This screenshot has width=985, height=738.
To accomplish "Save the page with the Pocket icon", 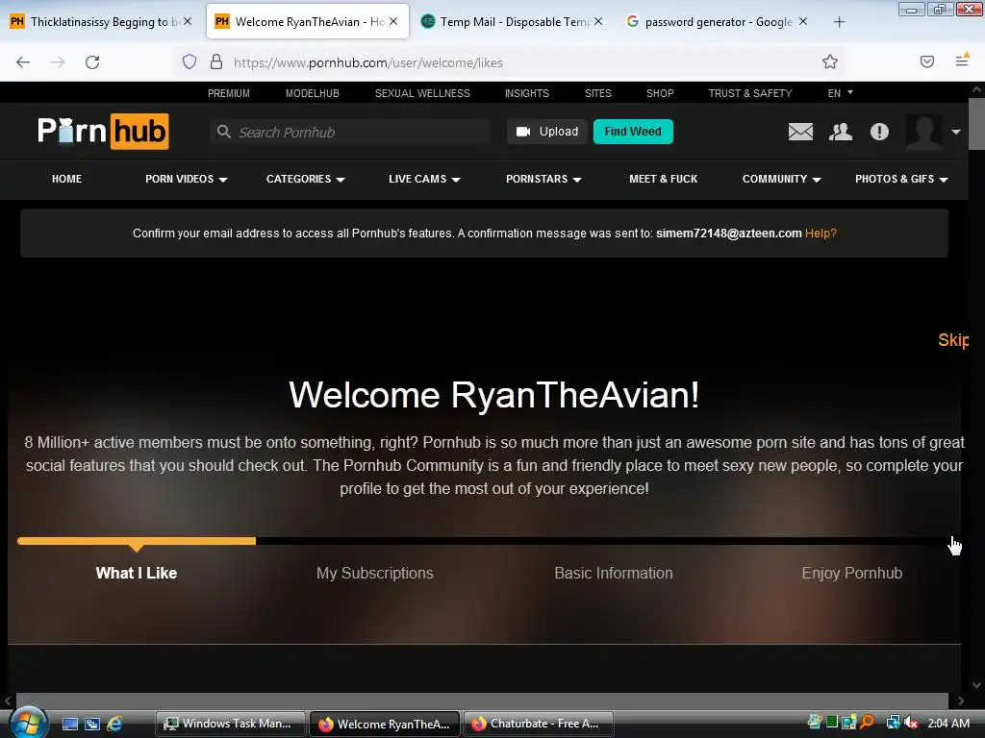I will click(926, 61).
